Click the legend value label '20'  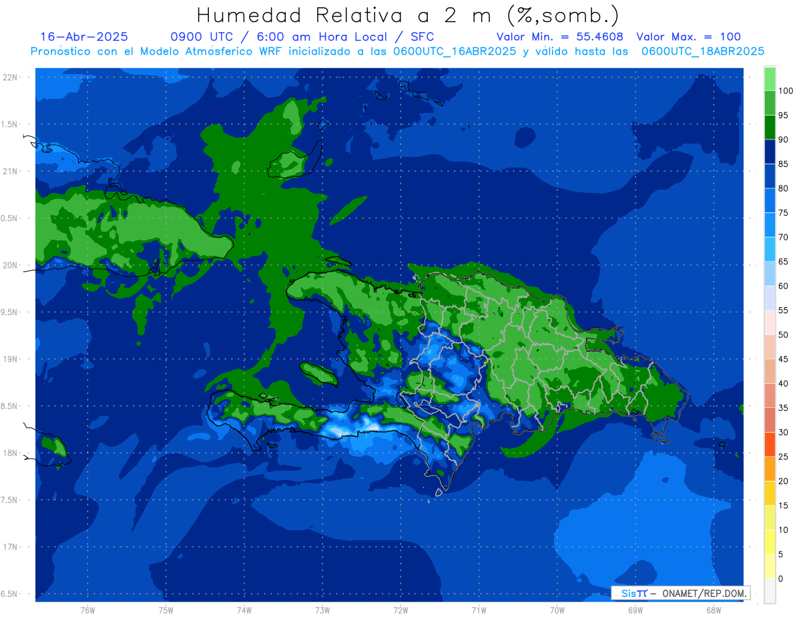click(783, 481)
